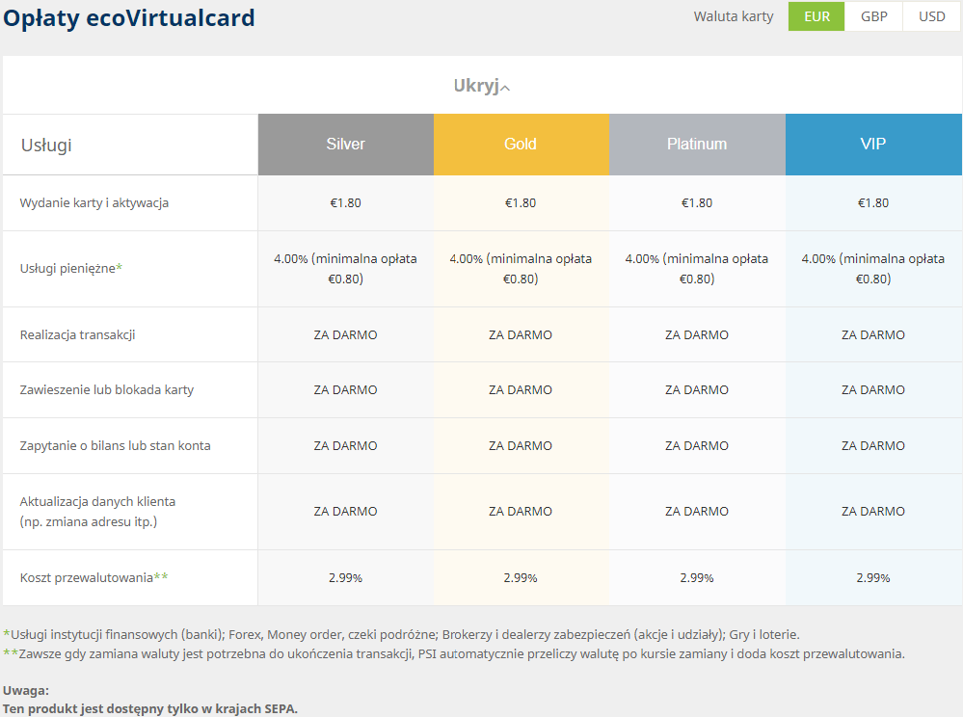Click VIP 4.00% Usługi pieniężne fee cell

coord(873,269)
